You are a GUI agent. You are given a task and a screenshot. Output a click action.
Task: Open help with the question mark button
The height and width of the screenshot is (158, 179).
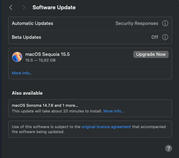[169, 148]
